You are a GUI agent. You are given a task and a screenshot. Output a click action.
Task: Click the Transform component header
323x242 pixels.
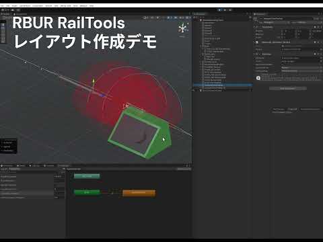click(288, 27)
